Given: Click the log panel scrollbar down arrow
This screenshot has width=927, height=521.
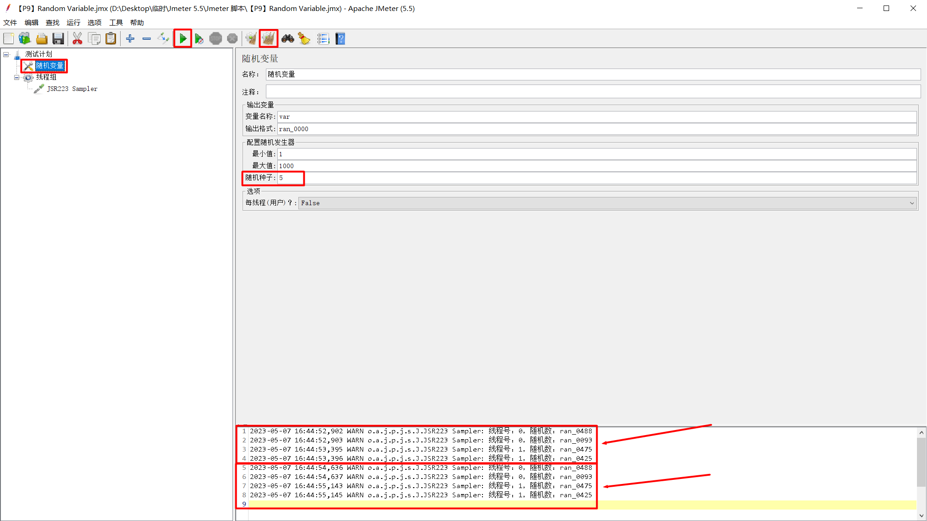Looking at the screenshot, I should coord(922,516).
